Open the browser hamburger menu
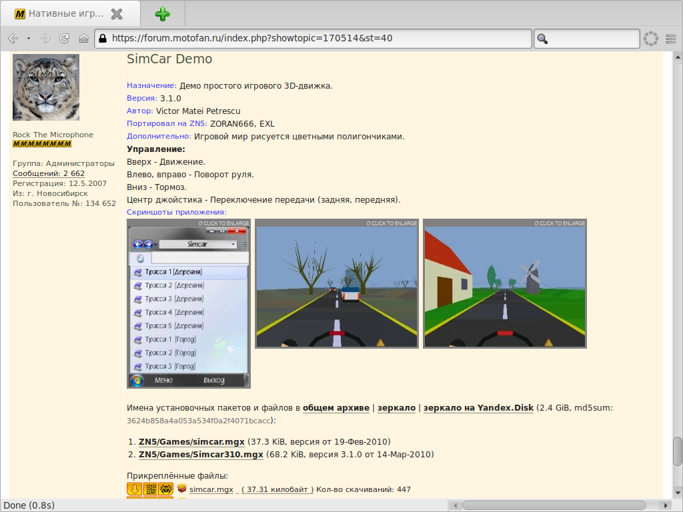Screen dimensions: 683x512 pyautogui.click(x=670, y=39)
